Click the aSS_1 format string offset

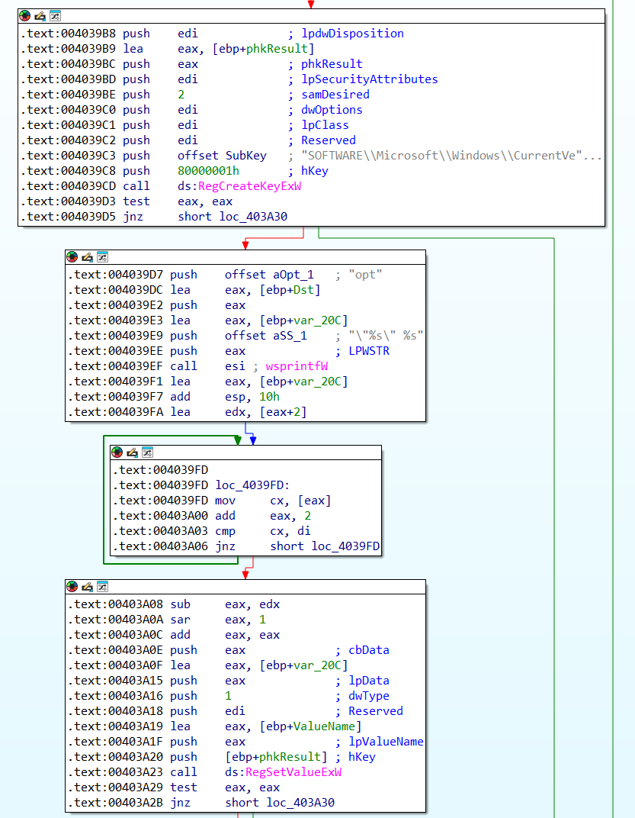pyautogui.click(x=292, y=336)
